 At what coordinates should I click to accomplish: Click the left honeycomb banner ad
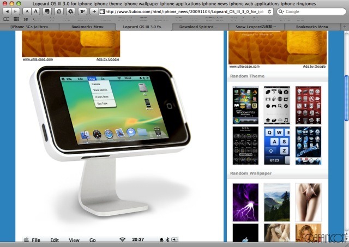coord(71,44)
